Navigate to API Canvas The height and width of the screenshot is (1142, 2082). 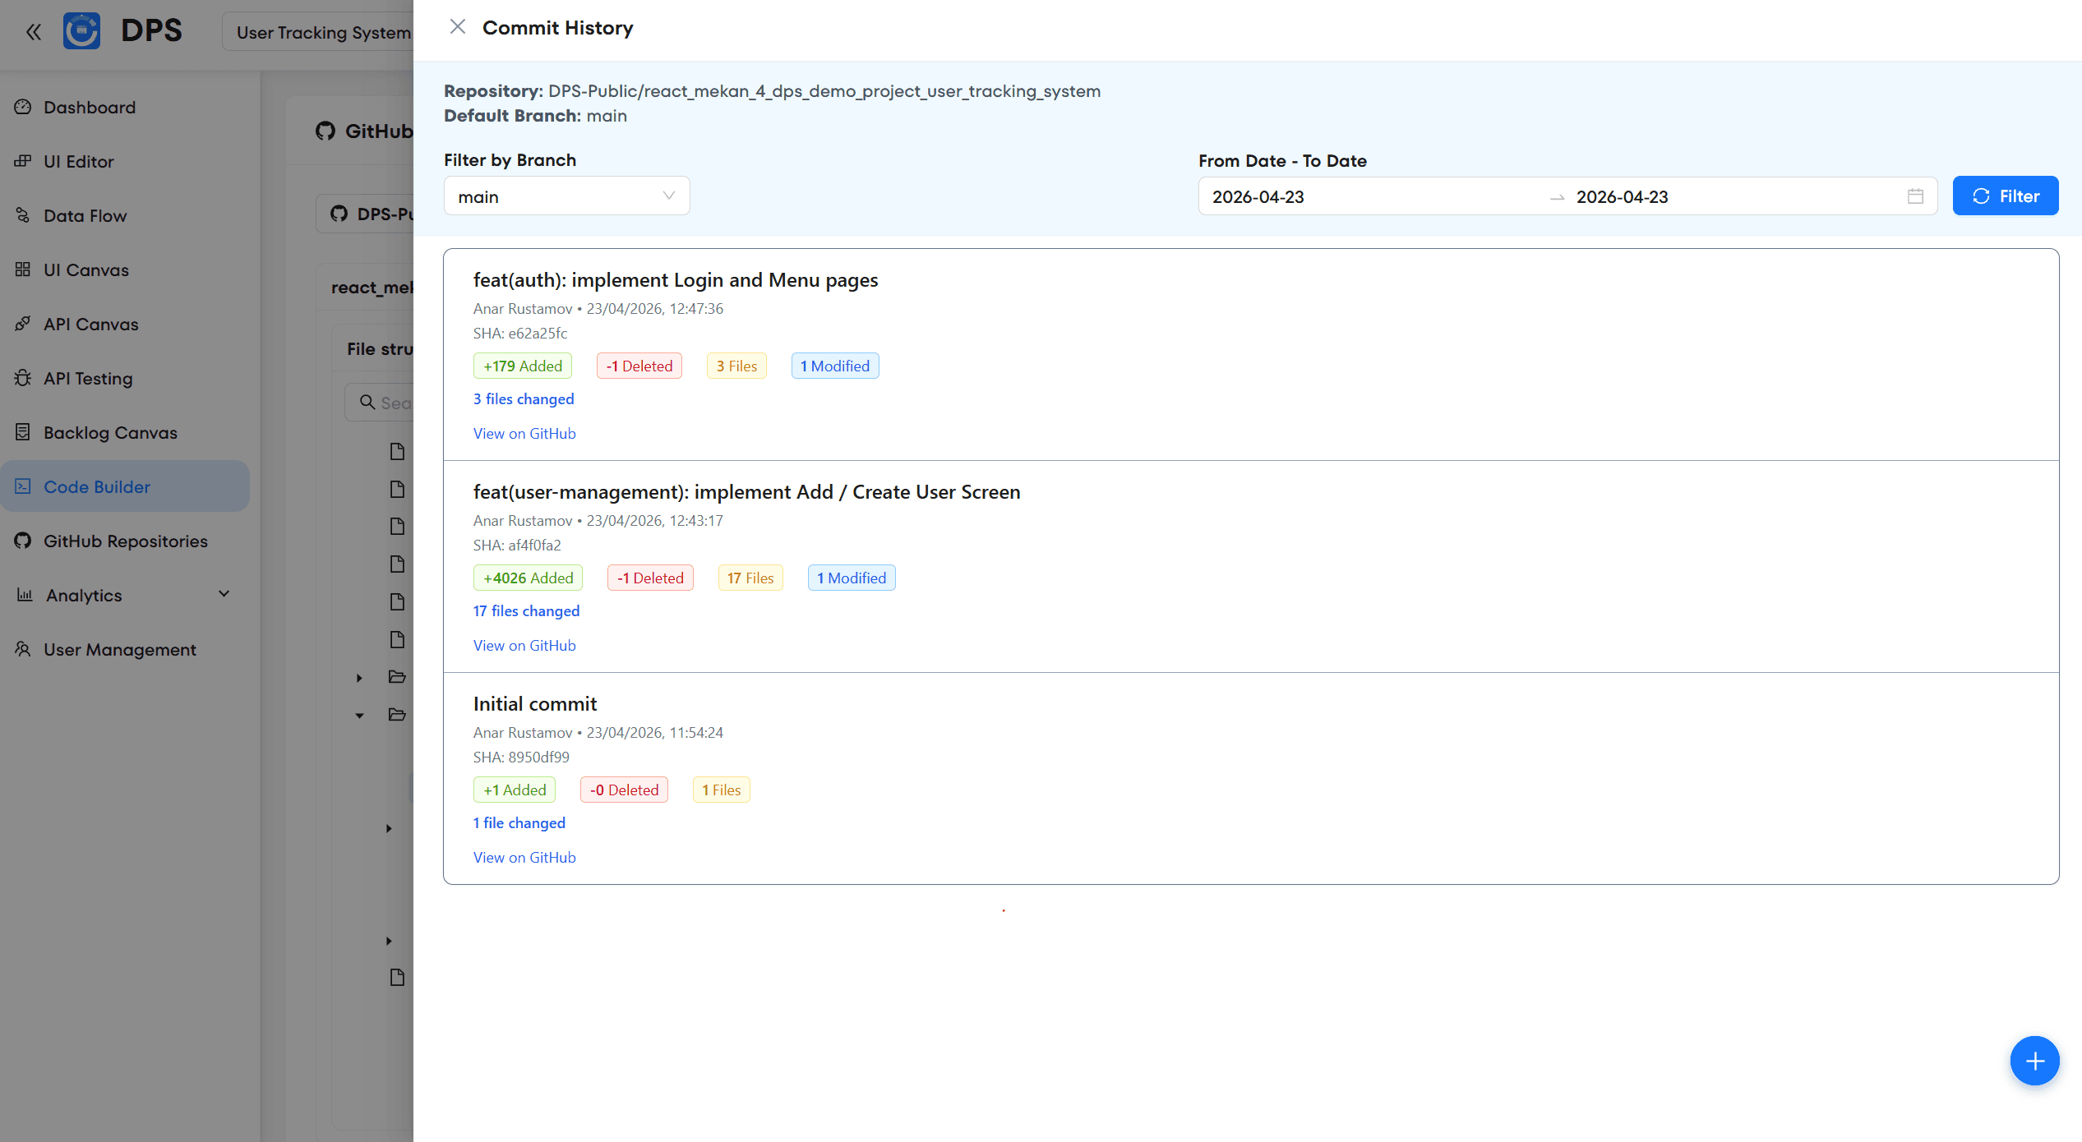(x=125, y=324)
